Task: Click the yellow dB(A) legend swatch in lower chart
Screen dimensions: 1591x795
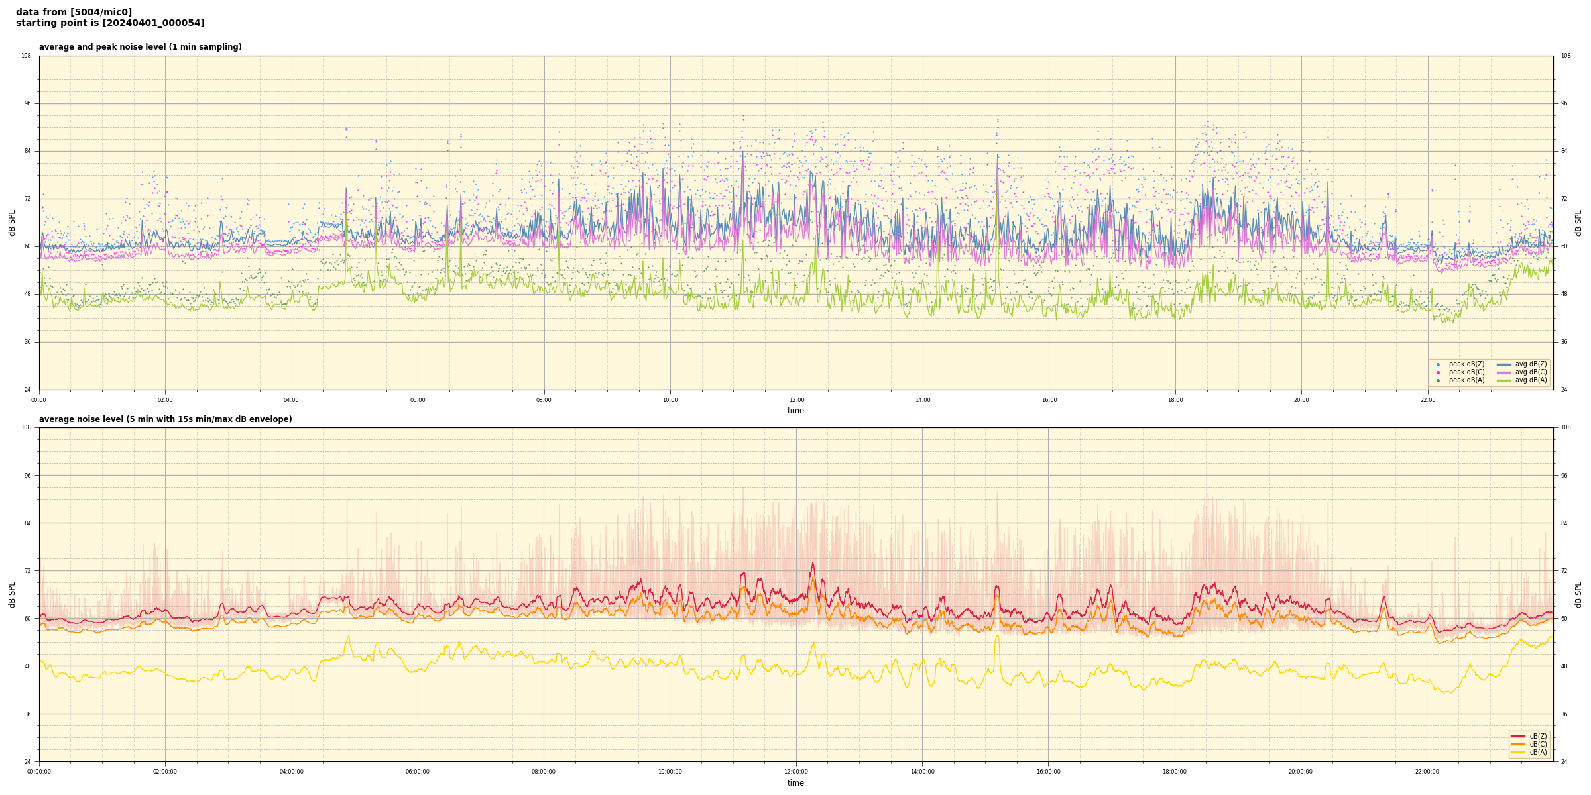Action: [1518, 752]
